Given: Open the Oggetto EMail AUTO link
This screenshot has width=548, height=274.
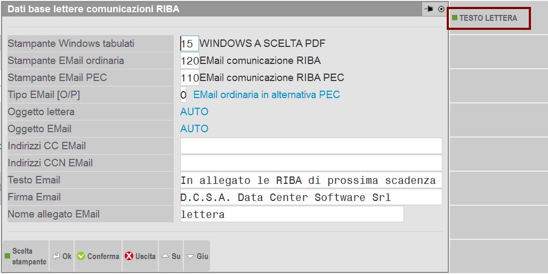Looking at the screenshot, I should [194, 129].
